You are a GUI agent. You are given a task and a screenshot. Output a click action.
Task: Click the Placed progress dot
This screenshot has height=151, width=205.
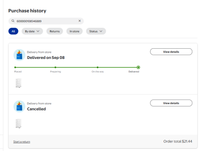(15, 67)
